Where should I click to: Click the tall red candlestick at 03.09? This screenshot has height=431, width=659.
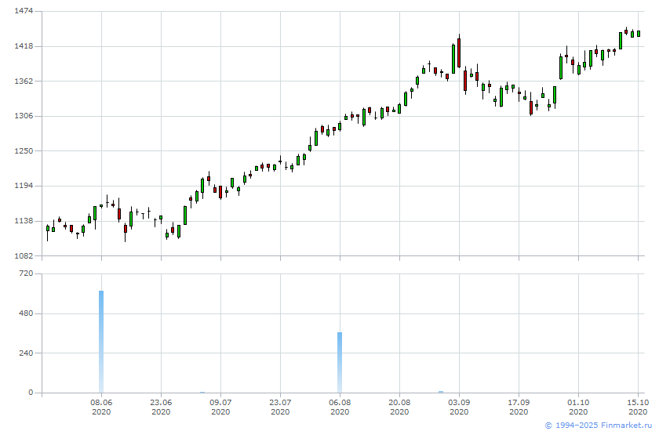pyautogui.click(x=459, y=53)
